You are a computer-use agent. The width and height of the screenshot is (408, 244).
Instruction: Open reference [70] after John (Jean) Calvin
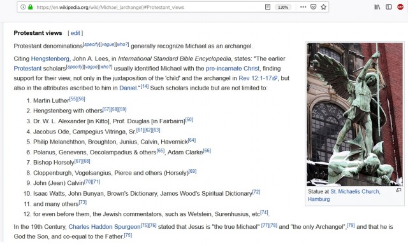(x=88, y=181)
